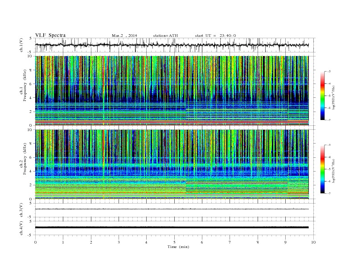Click the ch.2 spectrogram panel
Screen dimensions: 353x272
[172, 164]
